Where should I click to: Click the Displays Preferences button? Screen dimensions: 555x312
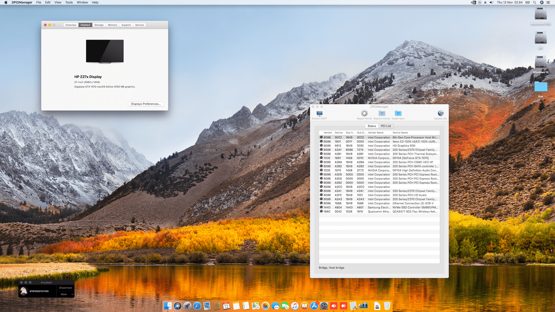[146, 104]
